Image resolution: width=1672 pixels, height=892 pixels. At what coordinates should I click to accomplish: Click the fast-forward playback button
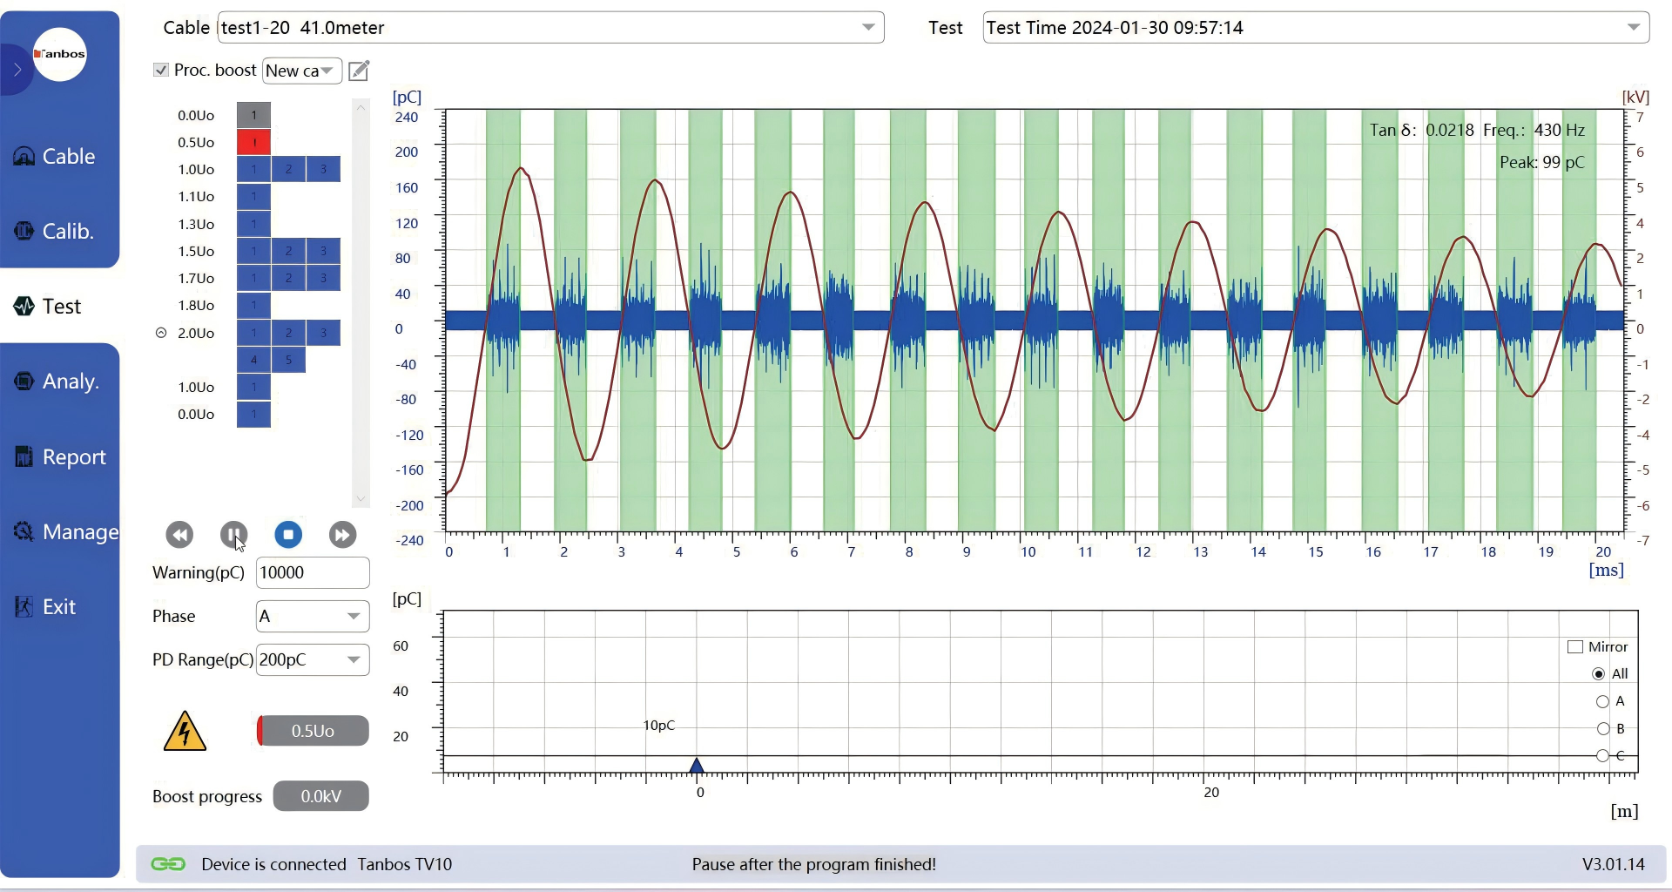coord(342,534)
